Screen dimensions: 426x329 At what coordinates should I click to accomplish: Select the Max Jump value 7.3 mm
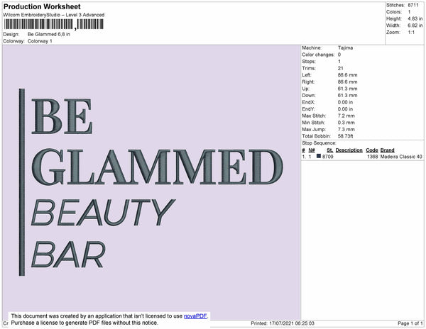point(346,129)
